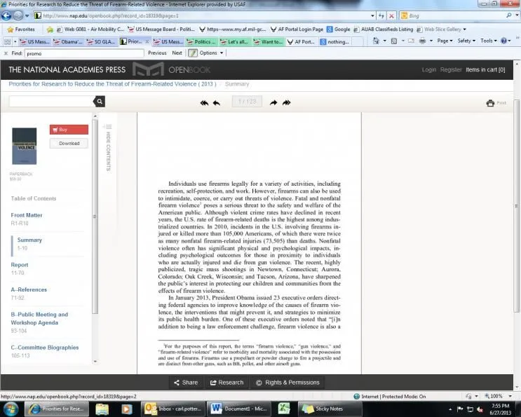Screen dimensions: 521x417
Task: Skip forward to the next chapter
Action: (286, 102)
